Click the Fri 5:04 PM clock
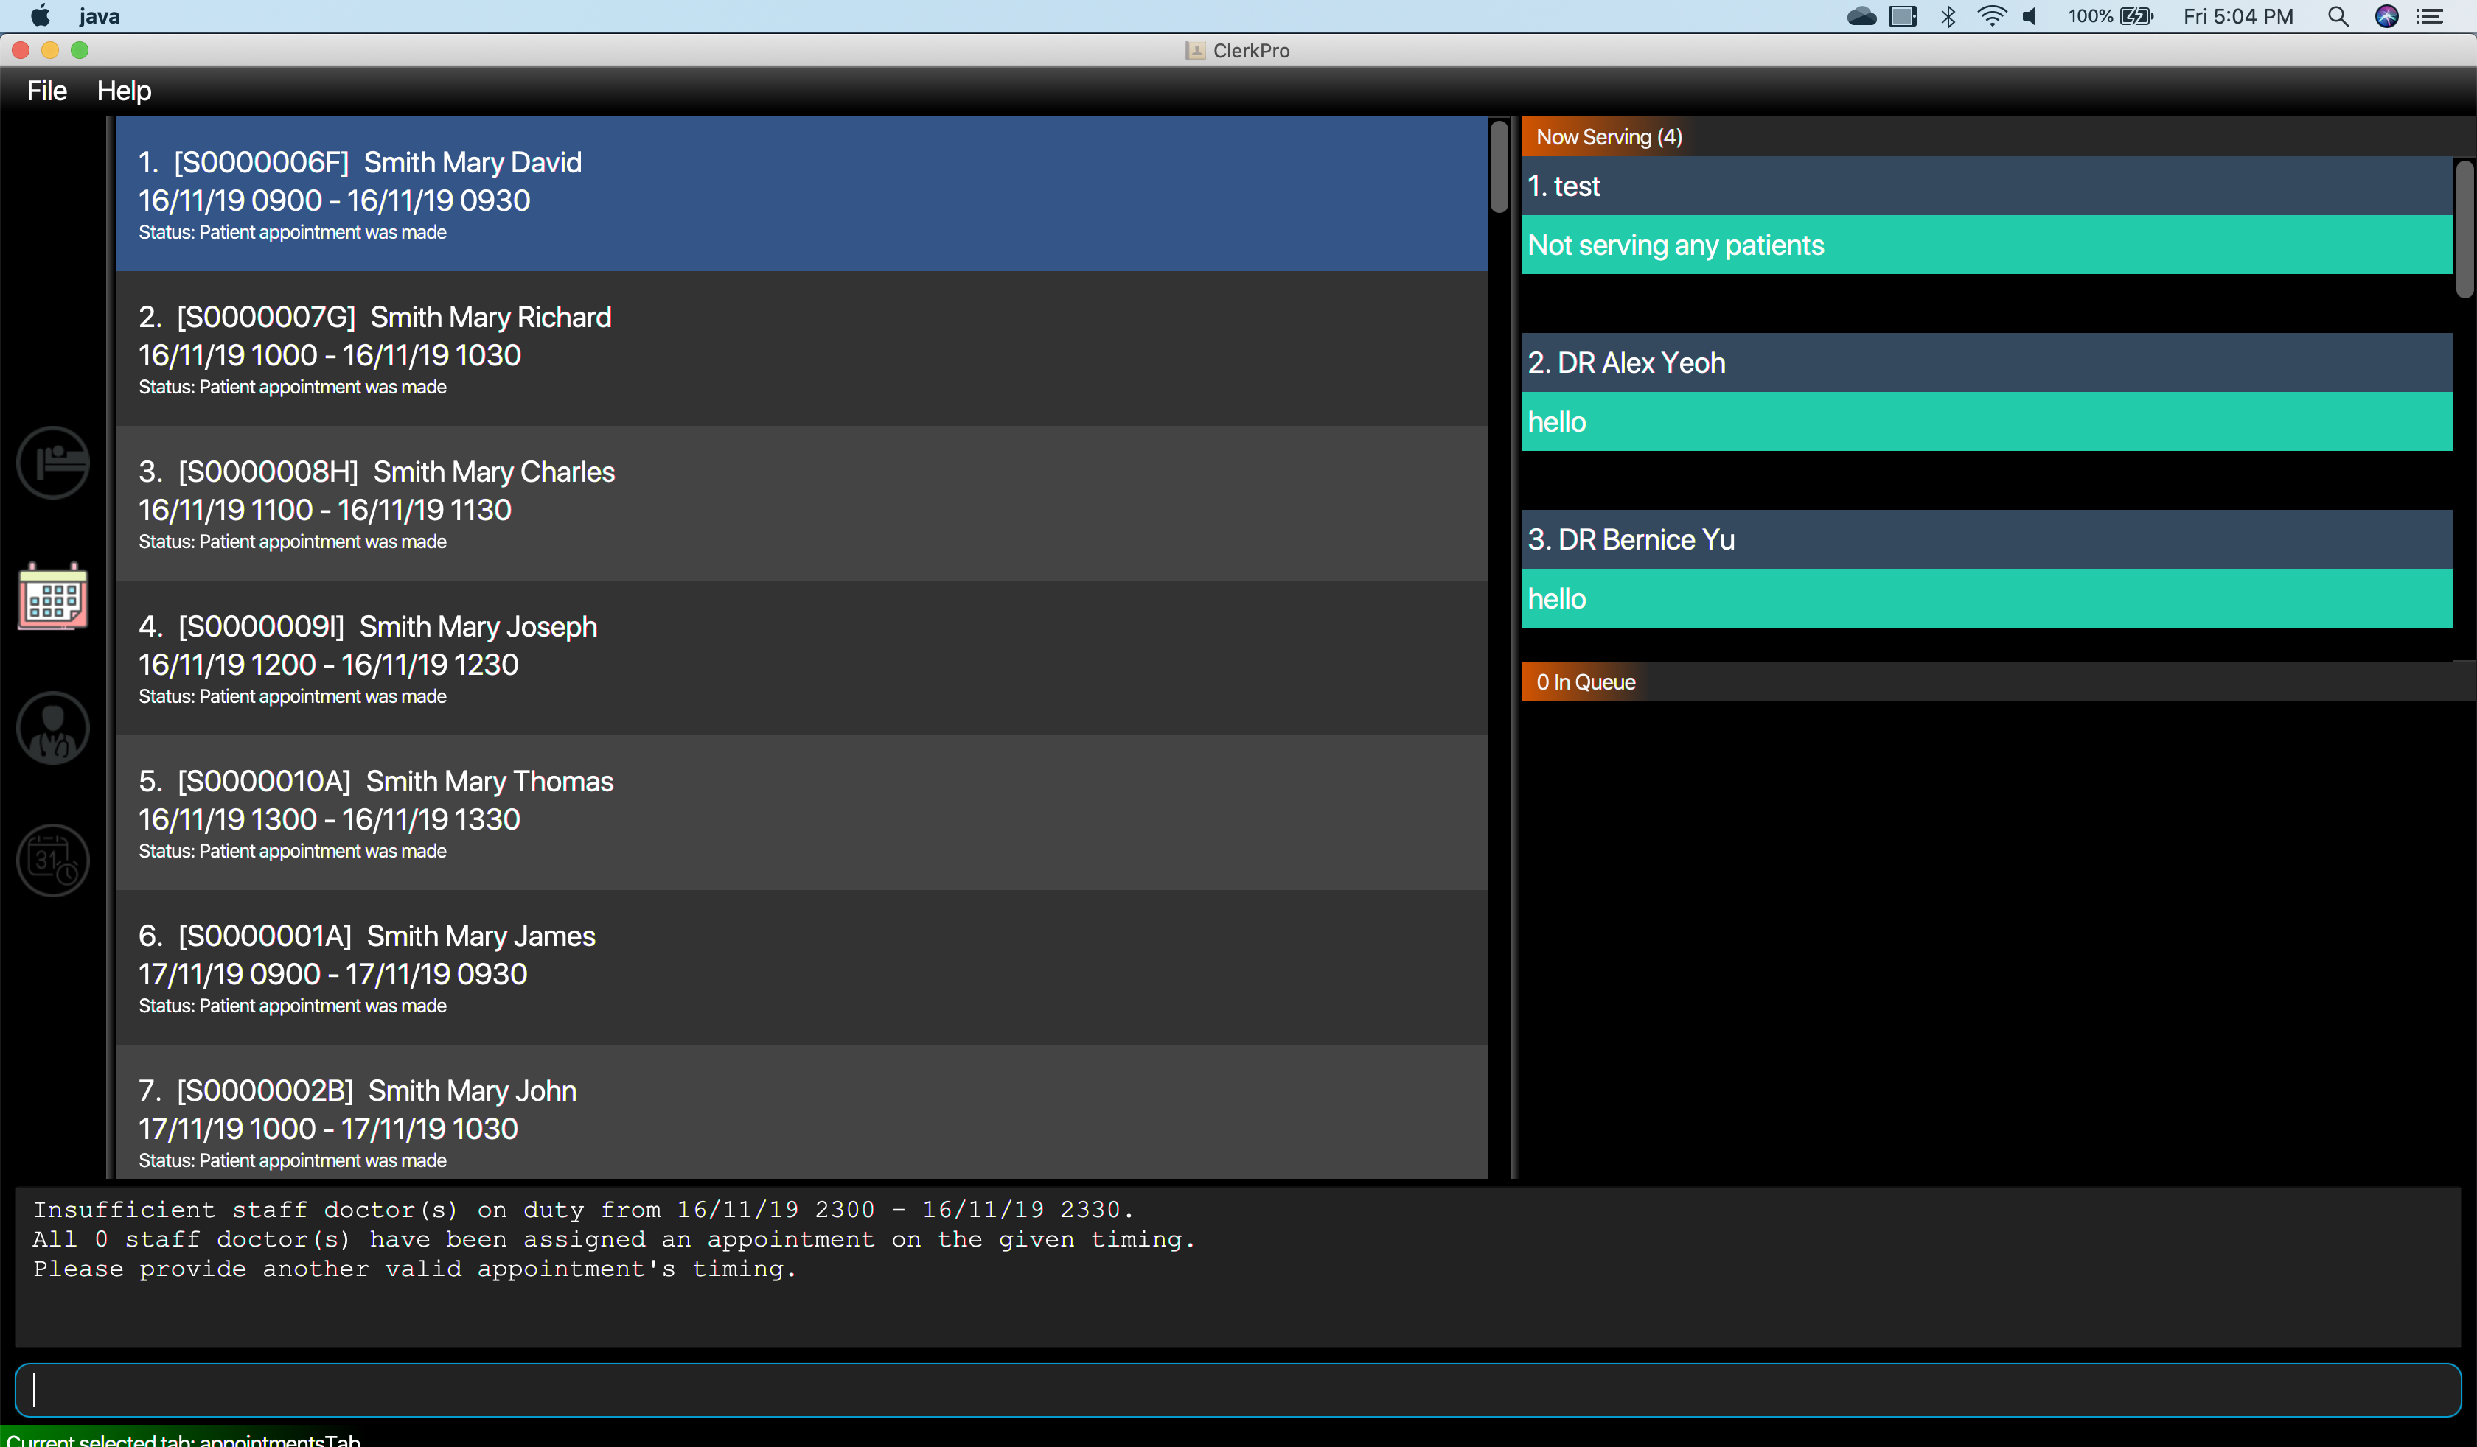 click(x=2238, y=15)
